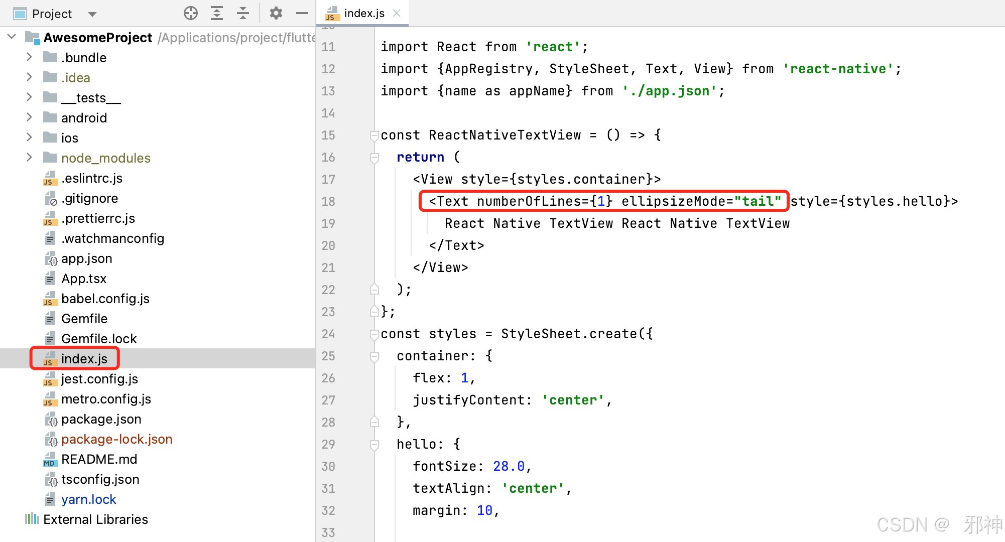
Task: Select the node_modules folder icon
Action: [50, 158]
